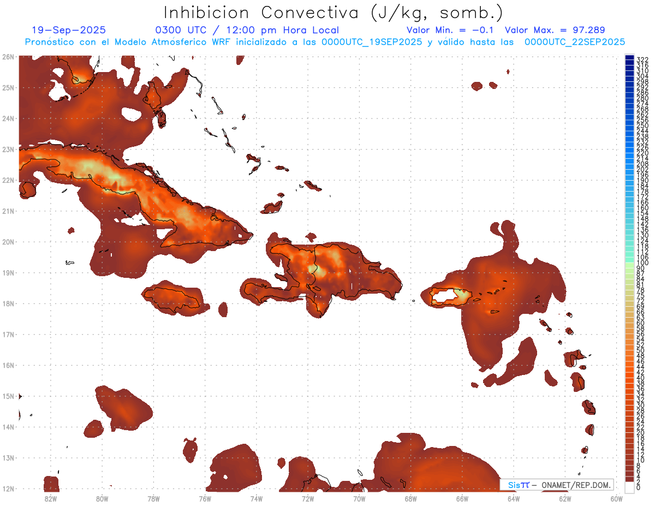Pick the '64W' longitude label
Viewport: 655px width, 506px height.
[513, 498]
